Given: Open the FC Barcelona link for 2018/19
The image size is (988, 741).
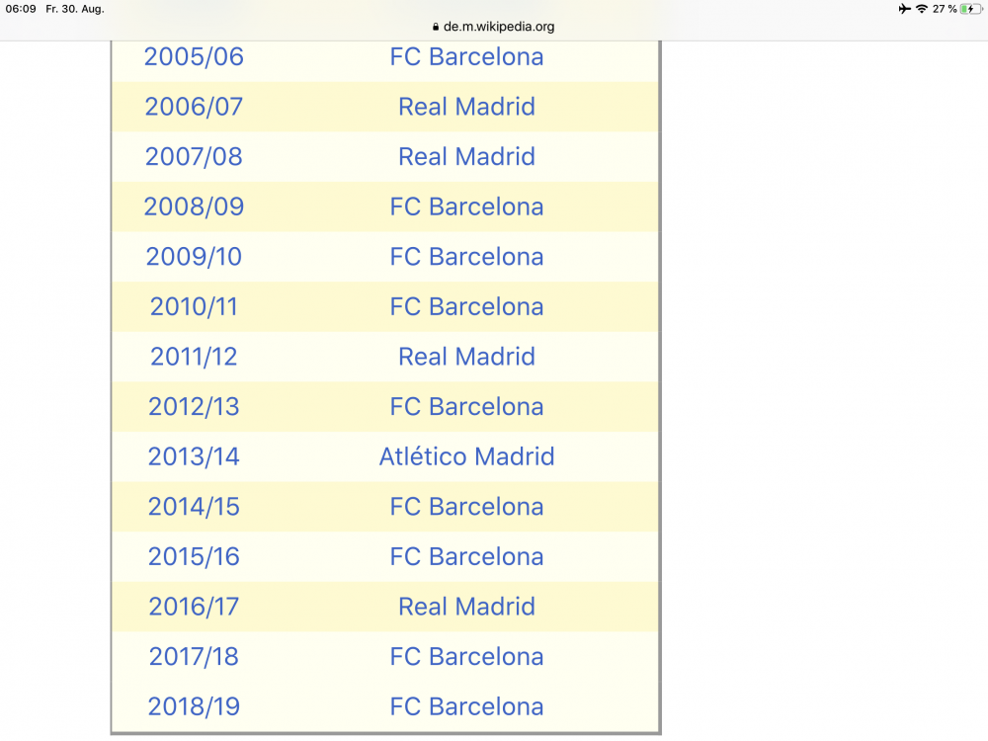Looking at the screenshot, I should coord(467,706).
